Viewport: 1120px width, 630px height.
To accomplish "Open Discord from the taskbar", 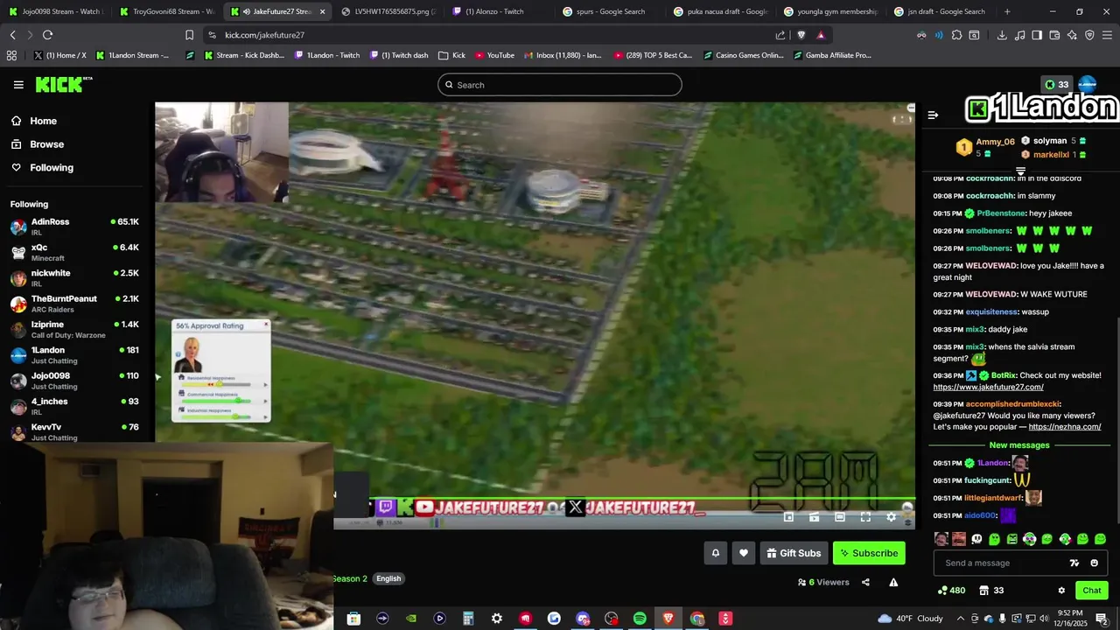I will [x=583, y=619].
